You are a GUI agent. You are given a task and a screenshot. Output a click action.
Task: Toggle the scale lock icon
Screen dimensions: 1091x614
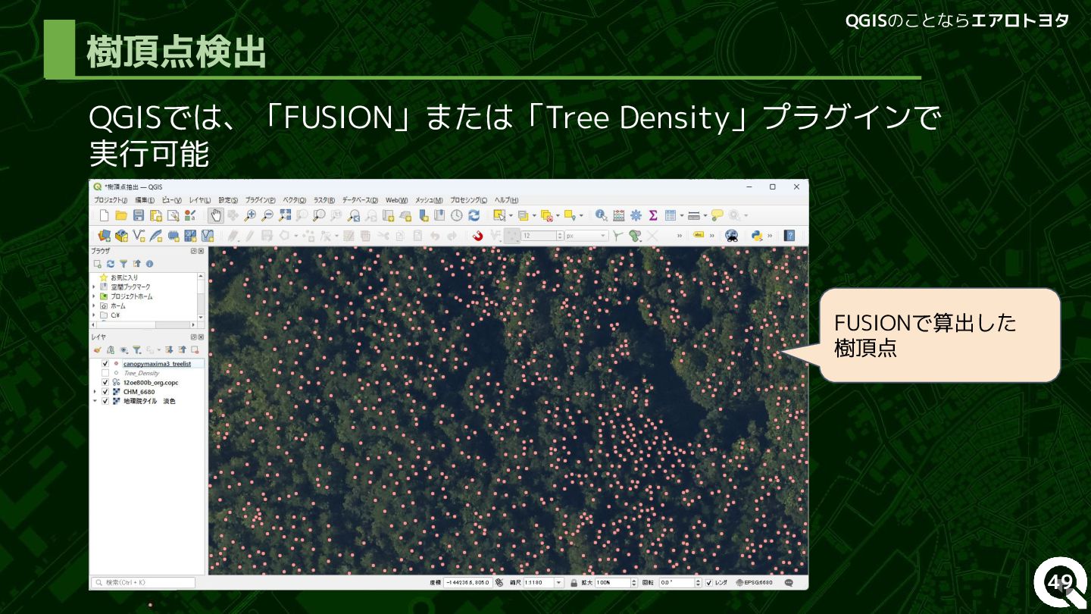click(x=574, y=583)
